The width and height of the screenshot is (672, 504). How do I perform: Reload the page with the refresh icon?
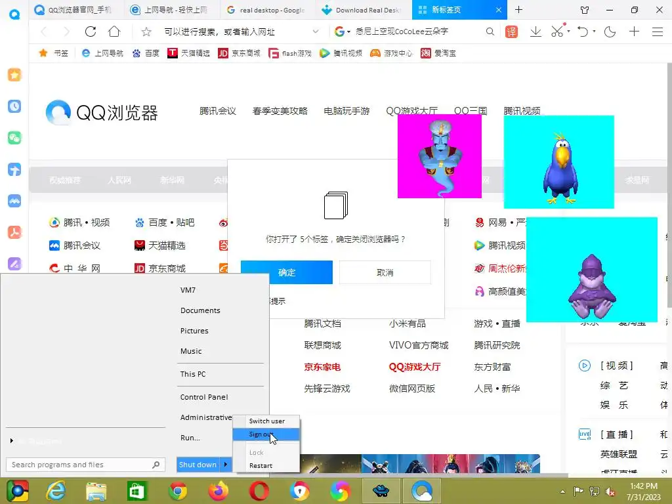coord(91,31)
